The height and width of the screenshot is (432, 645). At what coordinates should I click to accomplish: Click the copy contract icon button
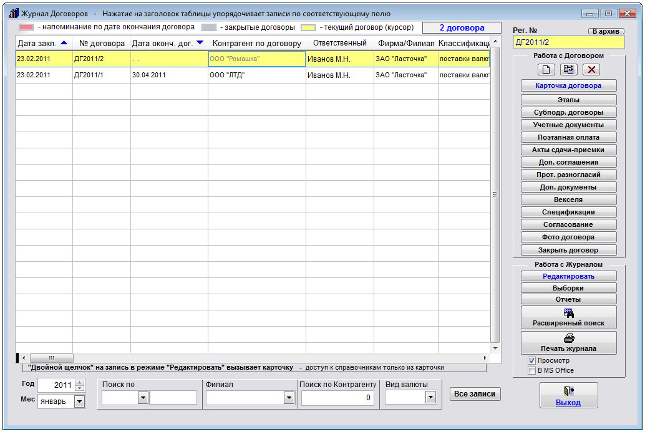coord(568,70)
